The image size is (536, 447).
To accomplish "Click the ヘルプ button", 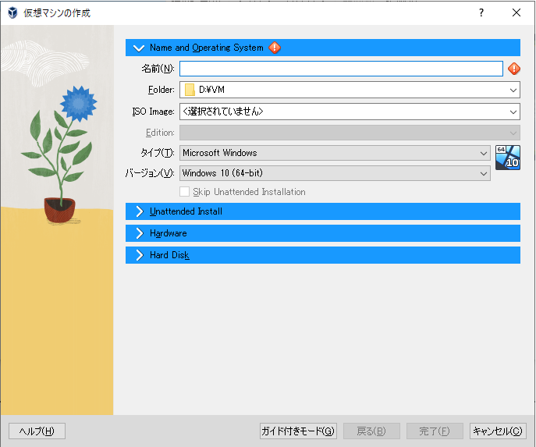I will 37,431.
